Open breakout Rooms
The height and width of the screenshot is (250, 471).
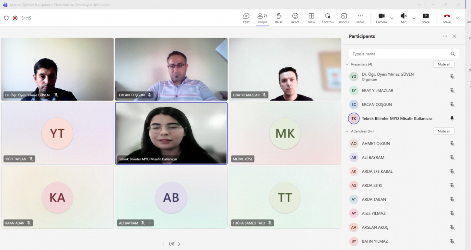click(344, 18)
